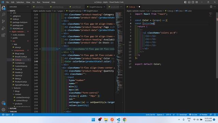The height and width of the screenshot is (123, 218).
Task: Open the Edit menu
Action: point(13,2)
